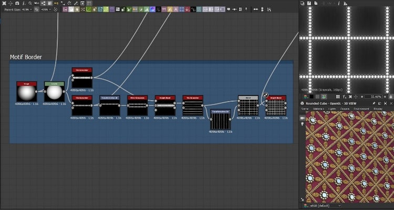
Task: Select the Shape node thumbnail in graph
Action: click(26, 93)
